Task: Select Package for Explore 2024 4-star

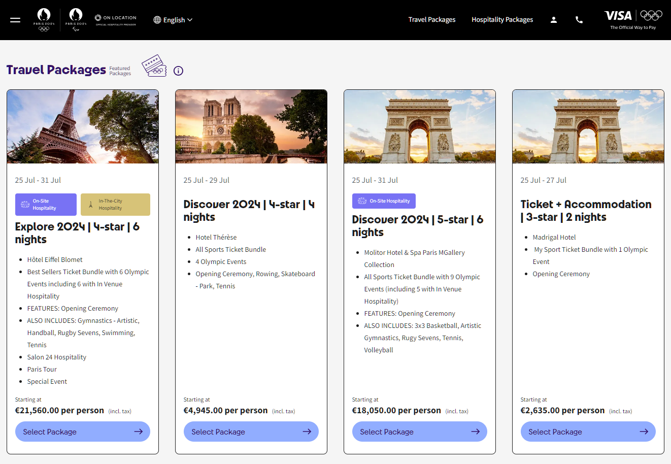Action: [83, 432]
